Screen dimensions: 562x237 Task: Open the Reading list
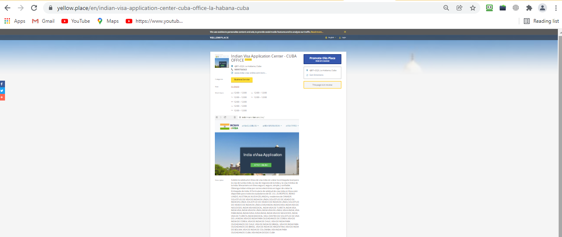pos(541,21)
